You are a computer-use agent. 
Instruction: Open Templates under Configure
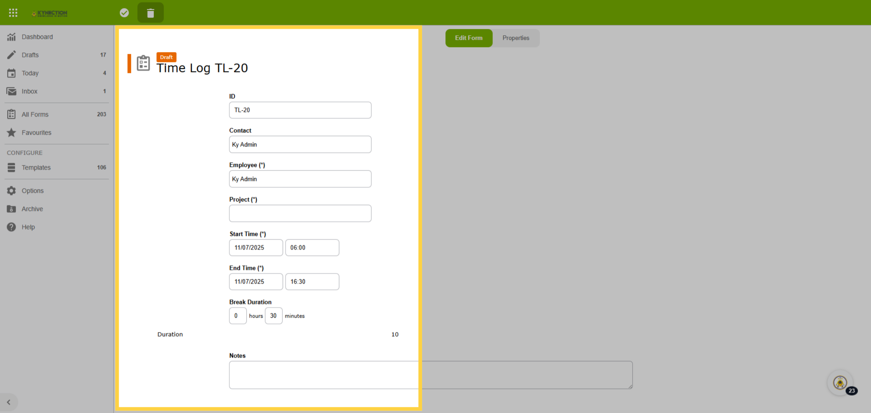tap(36, 167)
